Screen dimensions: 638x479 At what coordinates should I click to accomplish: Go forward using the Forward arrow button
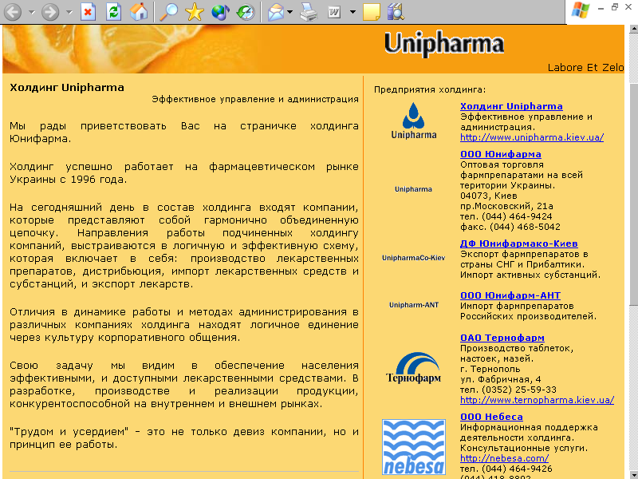point(50,12)
